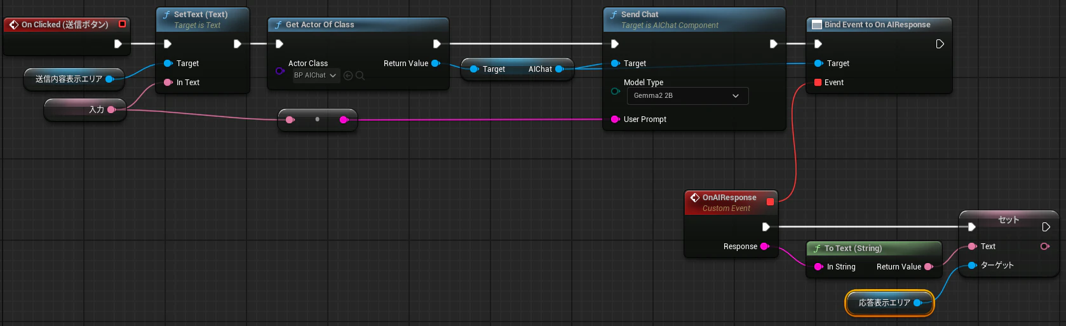The image size is (1066, 326).
Task: Click the output pin of the 入力 node
Action: coord(112,110)
